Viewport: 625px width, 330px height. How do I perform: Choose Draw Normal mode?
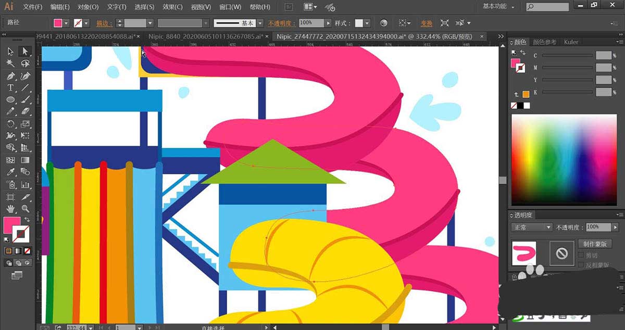point(9,263)
